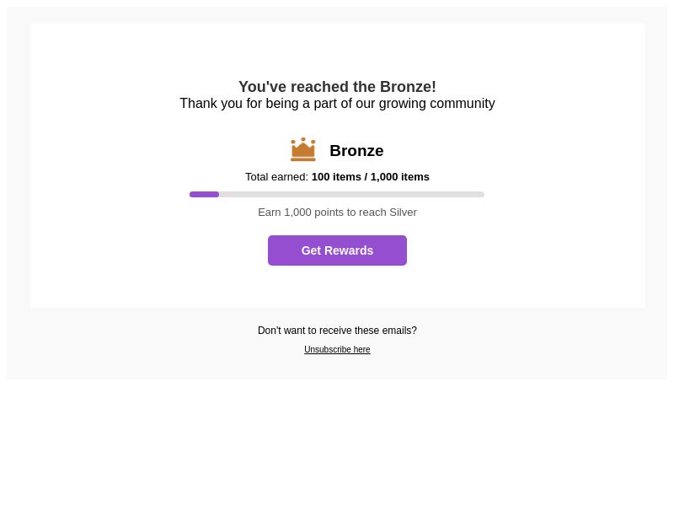Click the purple filled progress bar segment
Screen dimensions: 674x506
click(204, 195)
